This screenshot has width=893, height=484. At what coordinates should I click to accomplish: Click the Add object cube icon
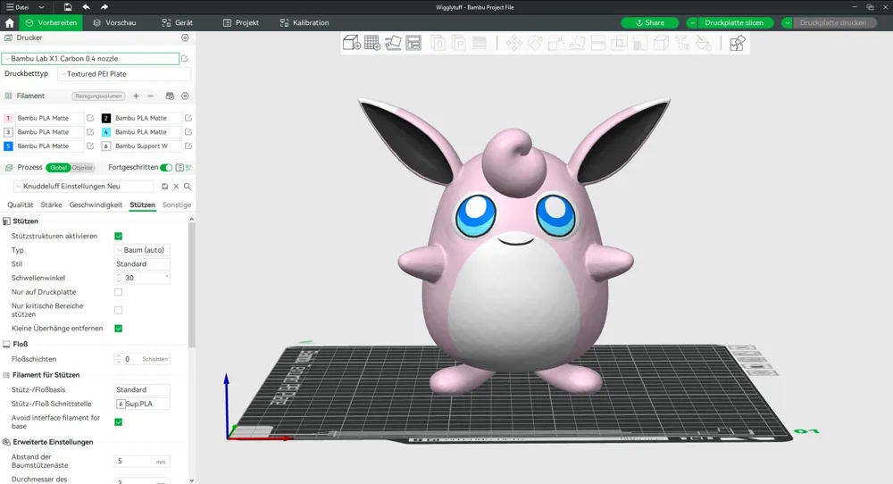[351, 43]
